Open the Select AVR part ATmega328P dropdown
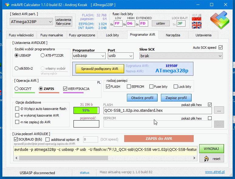 click(31, 22)
